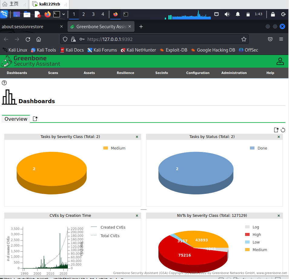Open the Configuration menu
289x279 pixels.
click(198, 73)
